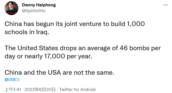This screenshot has width=172, height=93.
Task: Click the line starting "The United States drops"
Action: click(x=83, y=48)
